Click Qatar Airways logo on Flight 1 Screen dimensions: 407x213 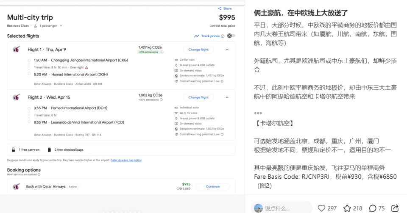[17, 49]
